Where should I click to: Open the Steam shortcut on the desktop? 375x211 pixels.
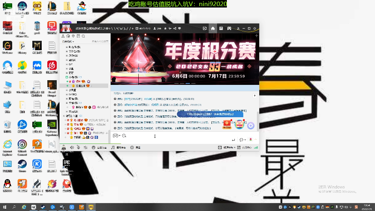point(22,166)
